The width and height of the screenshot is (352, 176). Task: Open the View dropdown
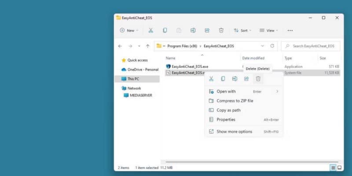(x=269, y=30)
